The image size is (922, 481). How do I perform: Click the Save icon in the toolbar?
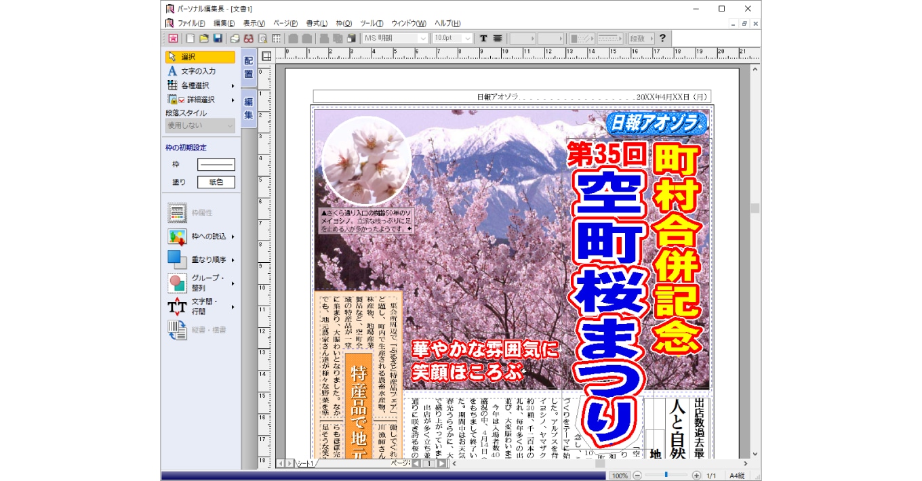217,39
